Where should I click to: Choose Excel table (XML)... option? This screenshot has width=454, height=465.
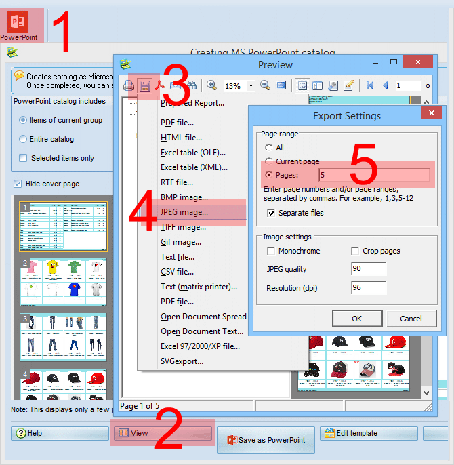pos(192,167)
